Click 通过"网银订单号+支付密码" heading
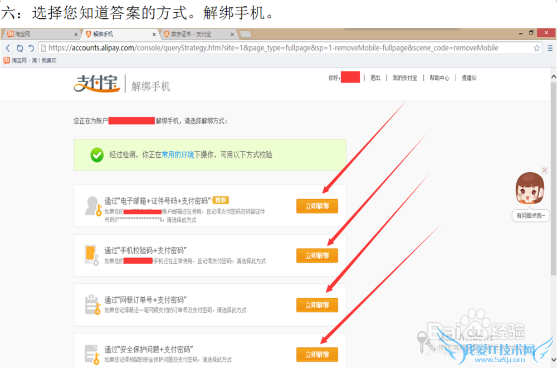Viewport: 557px width, 368px height. coord(145,300)
